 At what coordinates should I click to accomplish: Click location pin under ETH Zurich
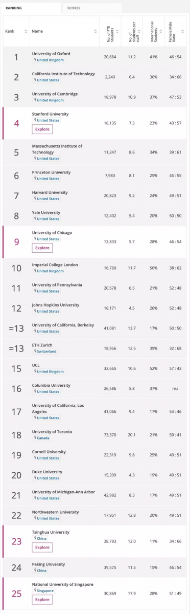pos(36,352)
